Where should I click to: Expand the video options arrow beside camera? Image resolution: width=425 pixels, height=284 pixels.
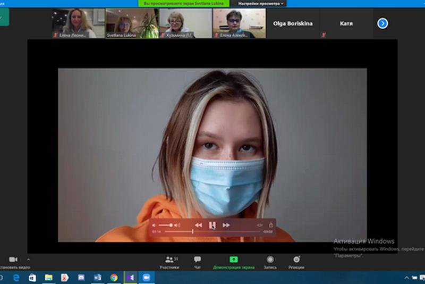coord(28,260)
